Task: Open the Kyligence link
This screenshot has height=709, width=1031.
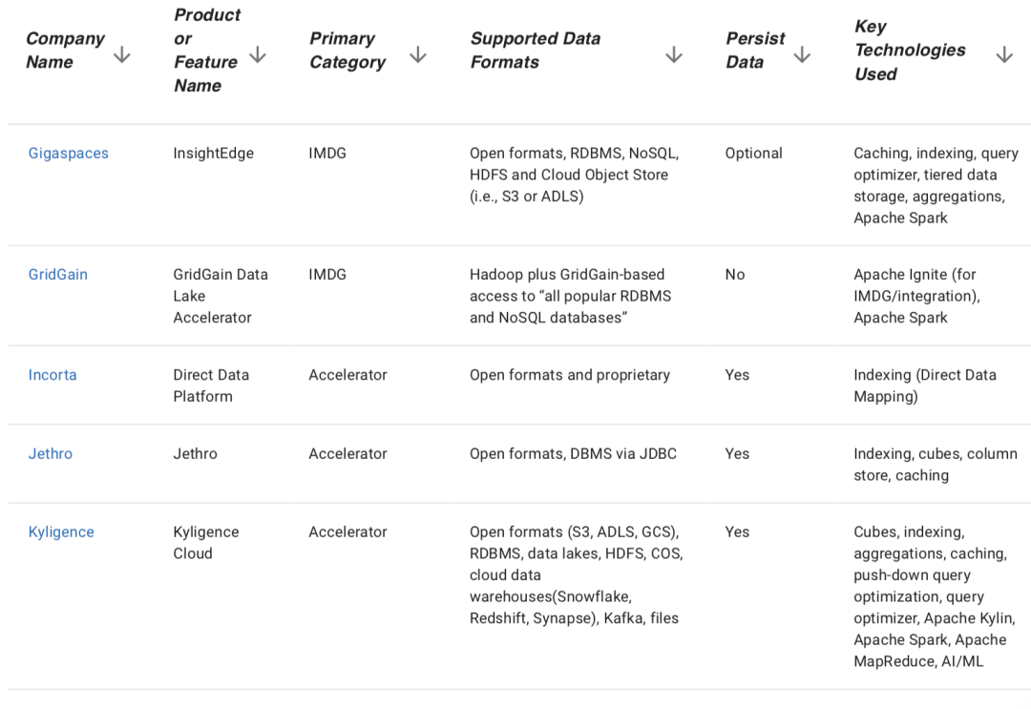Action: tap(61, 532)
